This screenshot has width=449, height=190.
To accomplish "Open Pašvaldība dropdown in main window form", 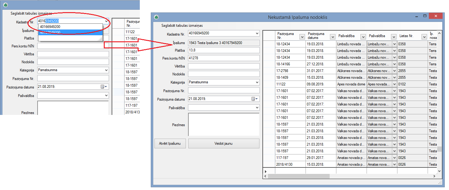I will pos(256,108).
